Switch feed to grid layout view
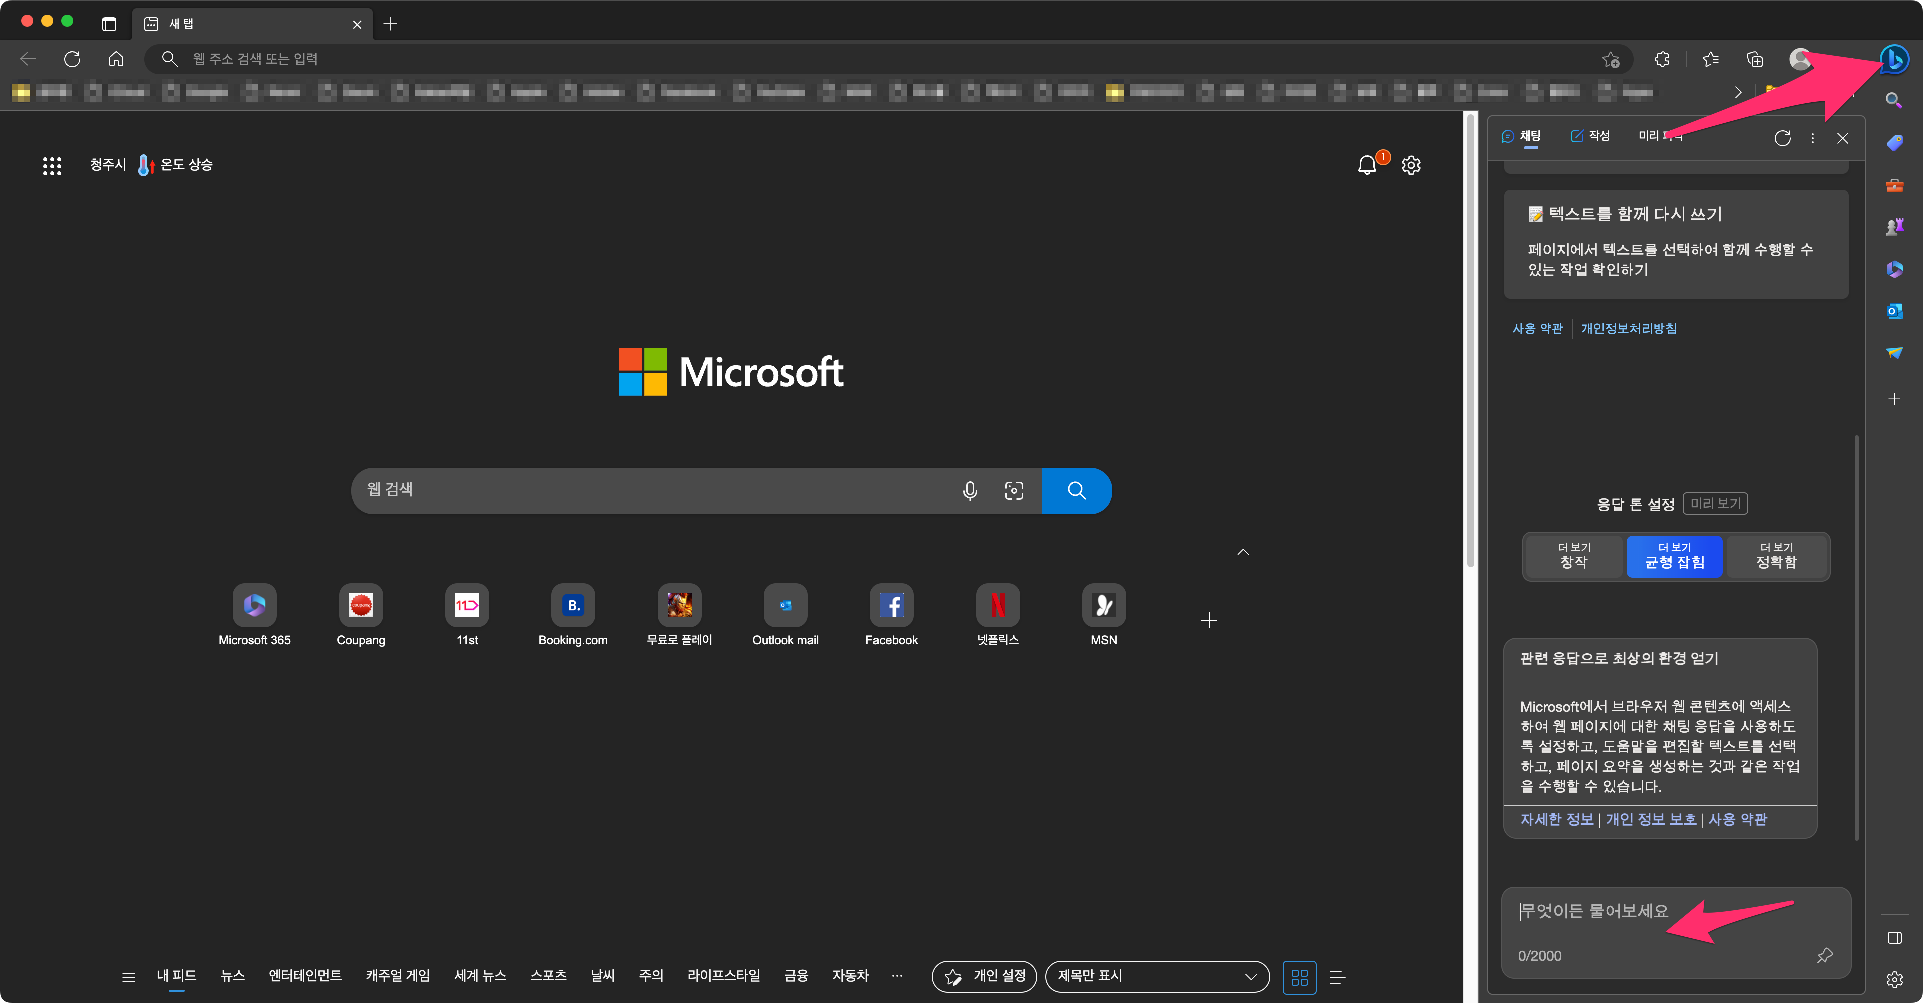 1299,977
